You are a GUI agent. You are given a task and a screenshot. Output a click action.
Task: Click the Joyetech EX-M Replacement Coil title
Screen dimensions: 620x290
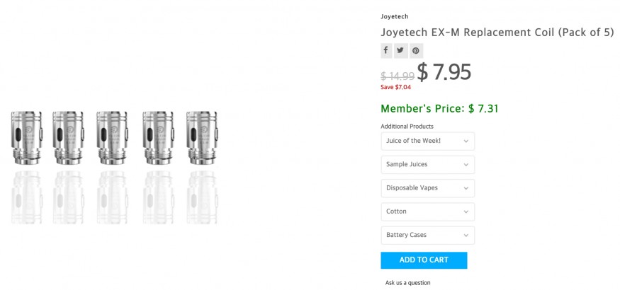tap(497, 33)
